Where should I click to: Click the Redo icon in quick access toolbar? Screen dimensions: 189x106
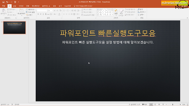click(x=12, y=2)
